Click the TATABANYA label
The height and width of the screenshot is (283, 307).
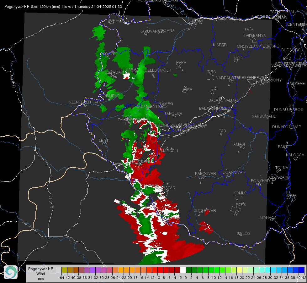point(255,35)
